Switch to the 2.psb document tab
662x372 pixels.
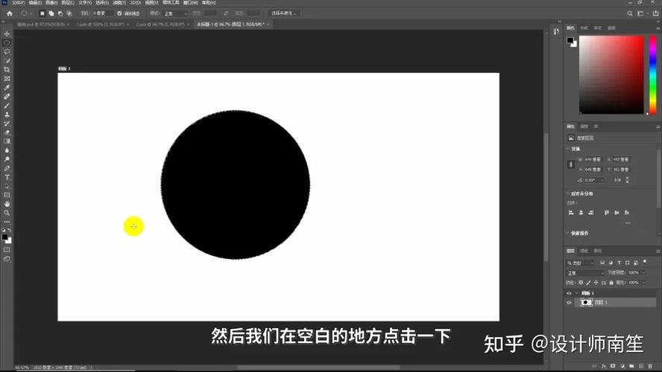click(148, 24)
